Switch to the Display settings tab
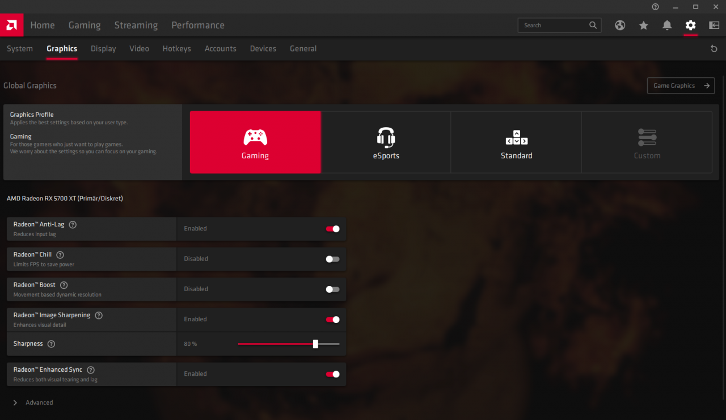This screenshot has width=726, height=420. 103,49
